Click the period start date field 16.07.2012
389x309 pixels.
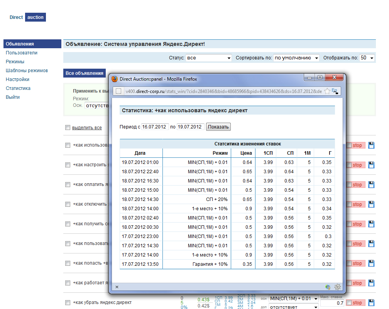click(155, 127)
